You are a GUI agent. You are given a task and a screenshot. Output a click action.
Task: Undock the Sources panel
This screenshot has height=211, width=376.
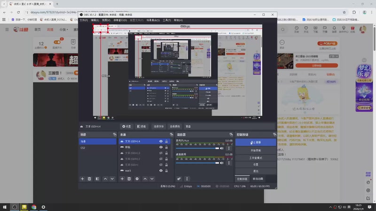pyautogui.click(x=171, y=135)
